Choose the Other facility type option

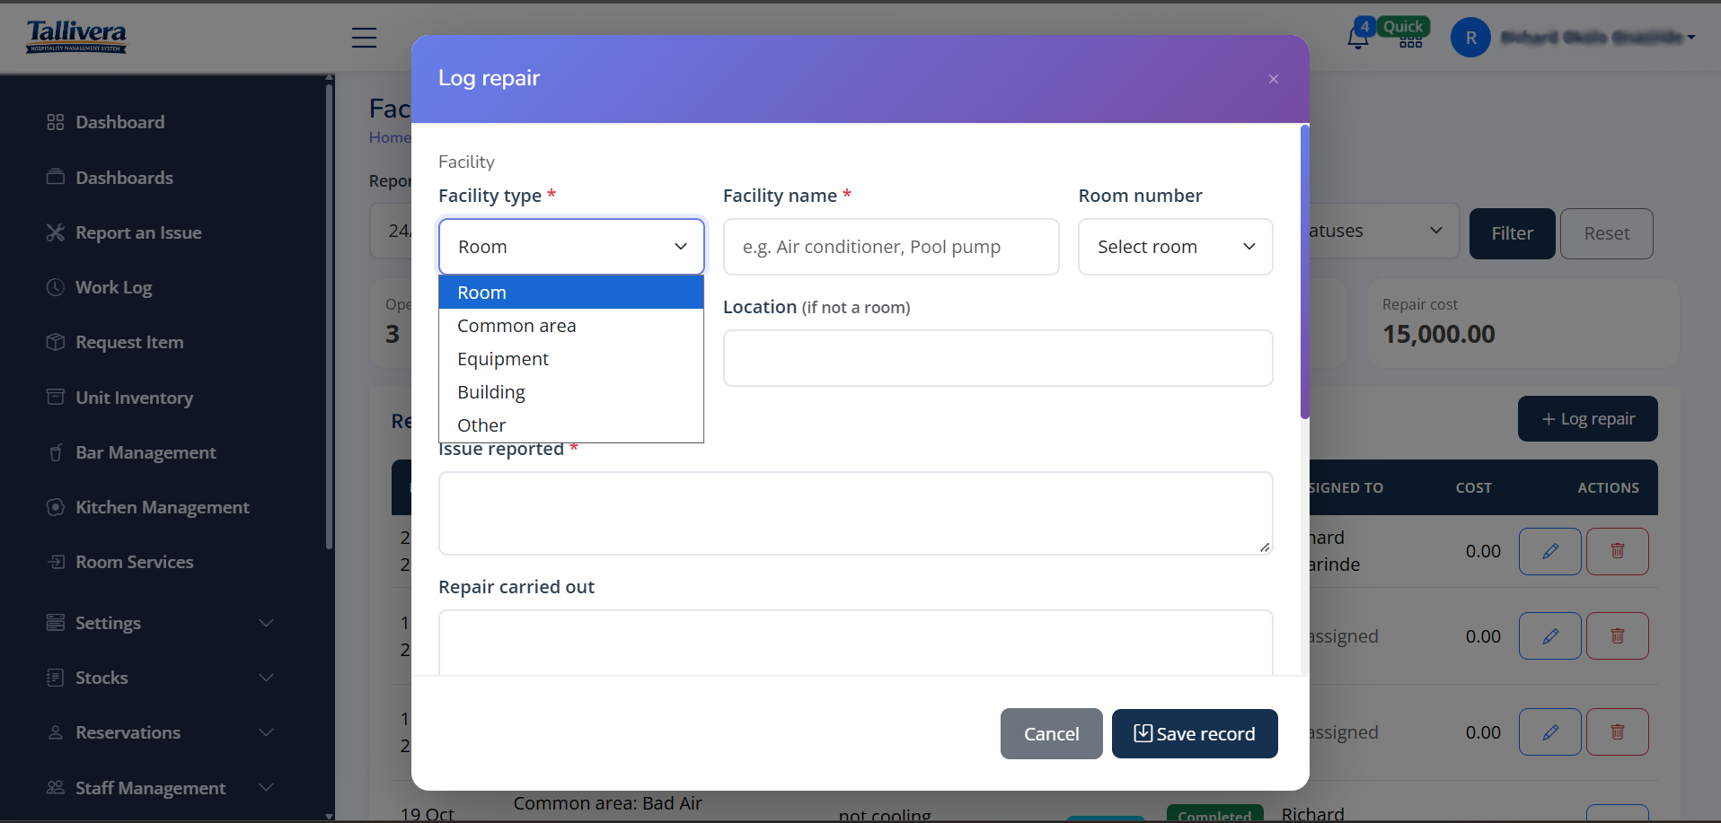point(571,425)
